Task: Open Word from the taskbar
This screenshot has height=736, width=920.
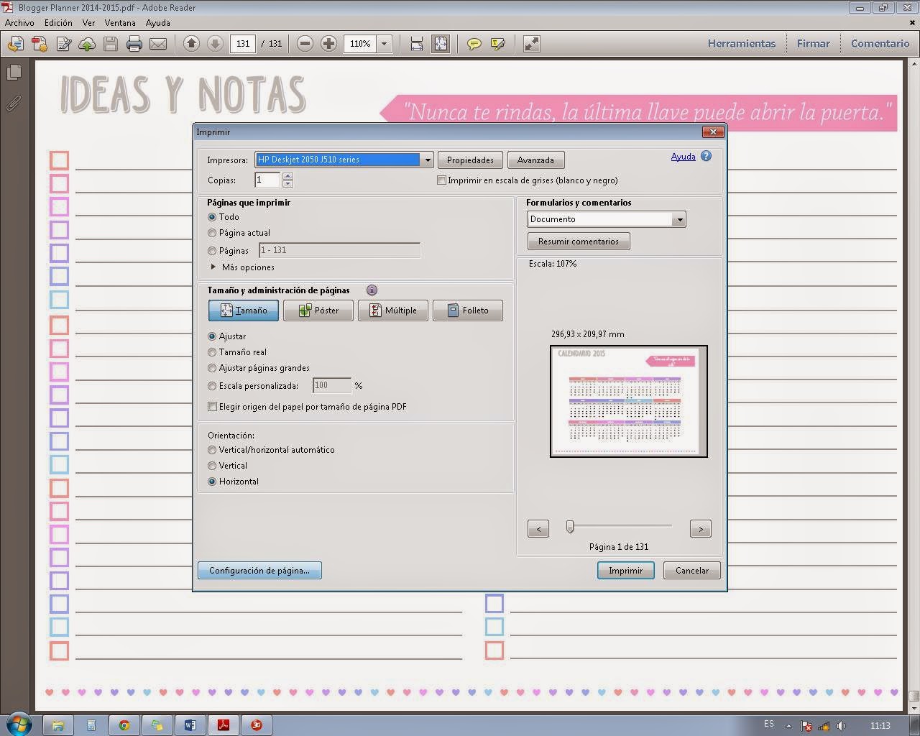Action: (x=190, y=725)
